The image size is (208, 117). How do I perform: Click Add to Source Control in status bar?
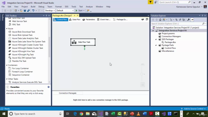(193, 109)
